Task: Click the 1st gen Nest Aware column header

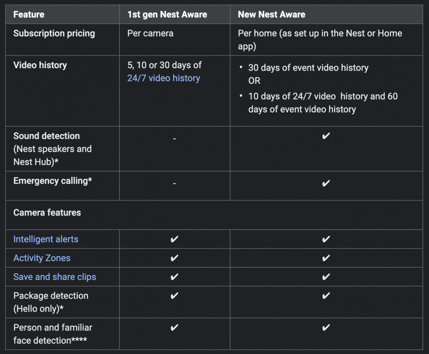Action: [167, 15]
